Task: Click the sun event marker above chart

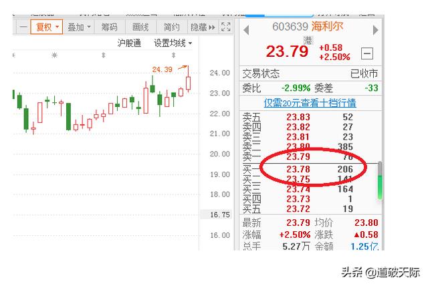Action: coord(54,55)
